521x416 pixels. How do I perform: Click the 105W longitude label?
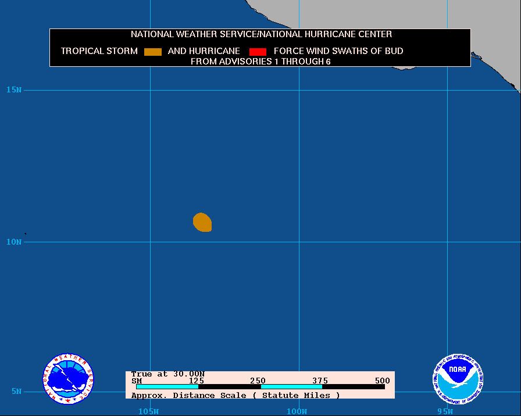(x=148, y=412)
